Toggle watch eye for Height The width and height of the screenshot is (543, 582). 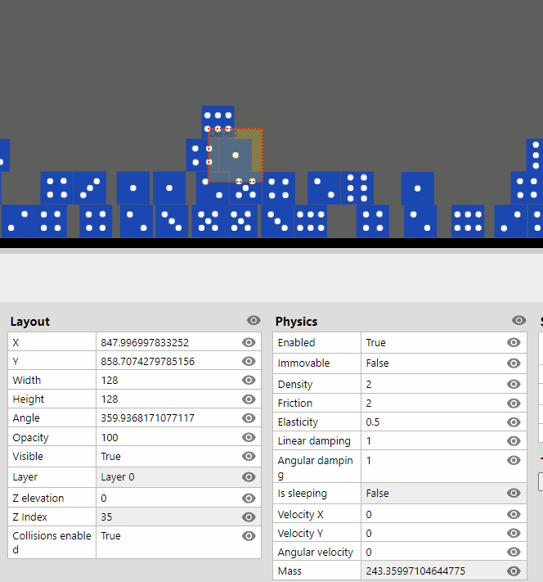click(249, 399)
